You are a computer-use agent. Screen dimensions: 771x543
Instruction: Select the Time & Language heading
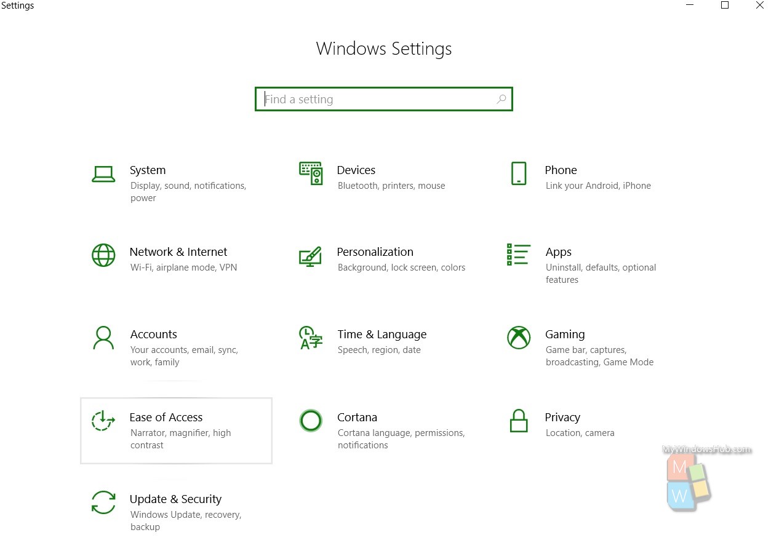[382, 335]
